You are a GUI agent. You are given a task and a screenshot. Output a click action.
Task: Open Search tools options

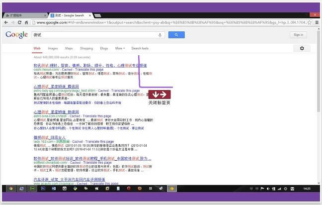pyautogui.click(x=140, y=48)
